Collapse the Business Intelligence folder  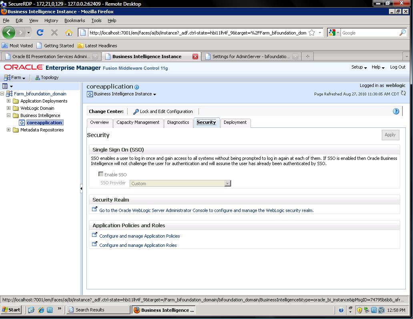tap(8, 115)
